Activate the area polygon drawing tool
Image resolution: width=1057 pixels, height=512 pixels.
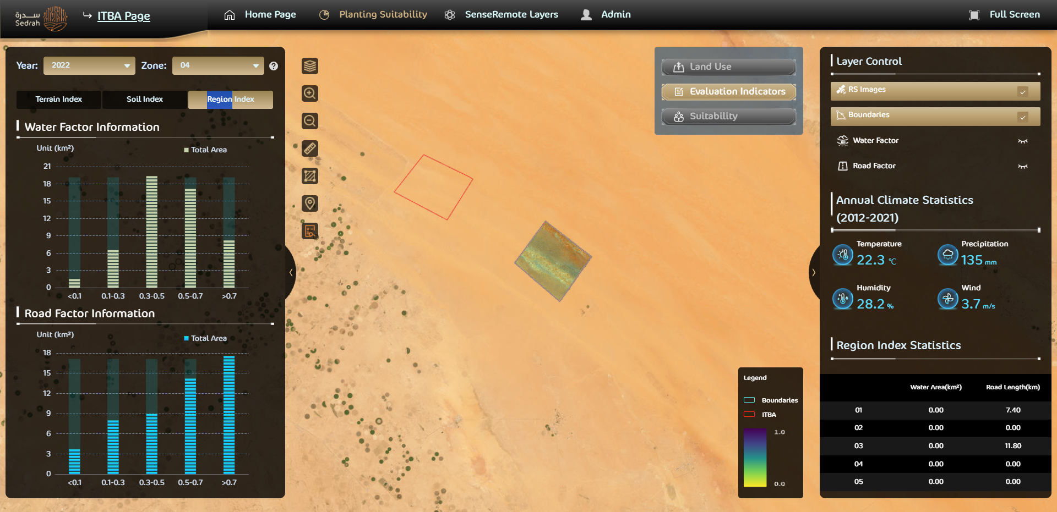(310, 176)
